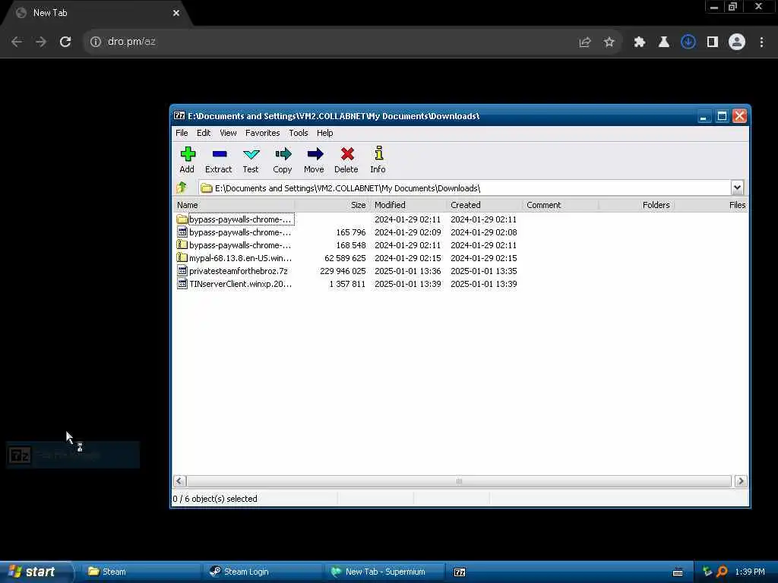Sort by Created column header
The image size is (778, 583).
[x=484, y=205]
